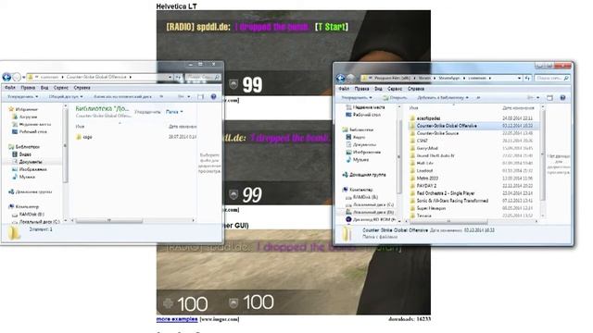Show more toolbar commands in game folders window

coord(478,98)
